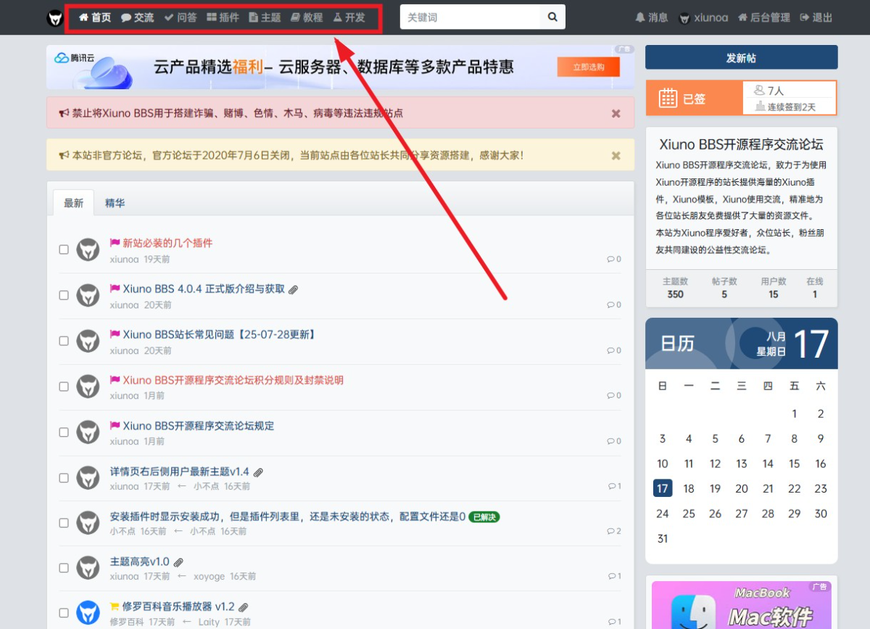Image resolution: width=870 pixels, height=629 pixels.
Task: Open the xiunoa user profile link
Action: click(x=703, y=17)
